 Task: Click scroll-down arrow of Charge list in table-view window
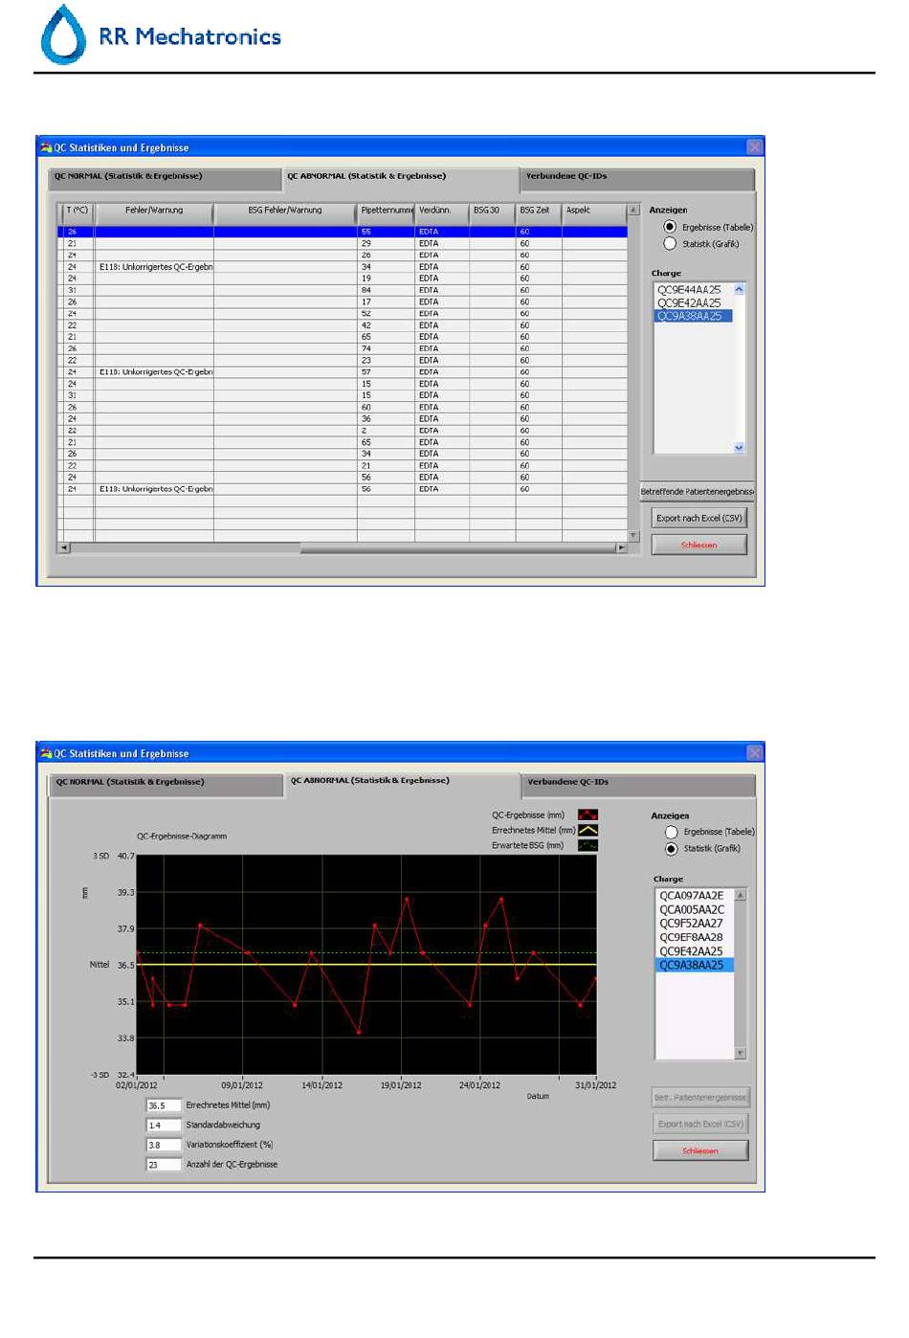(739, 448)
